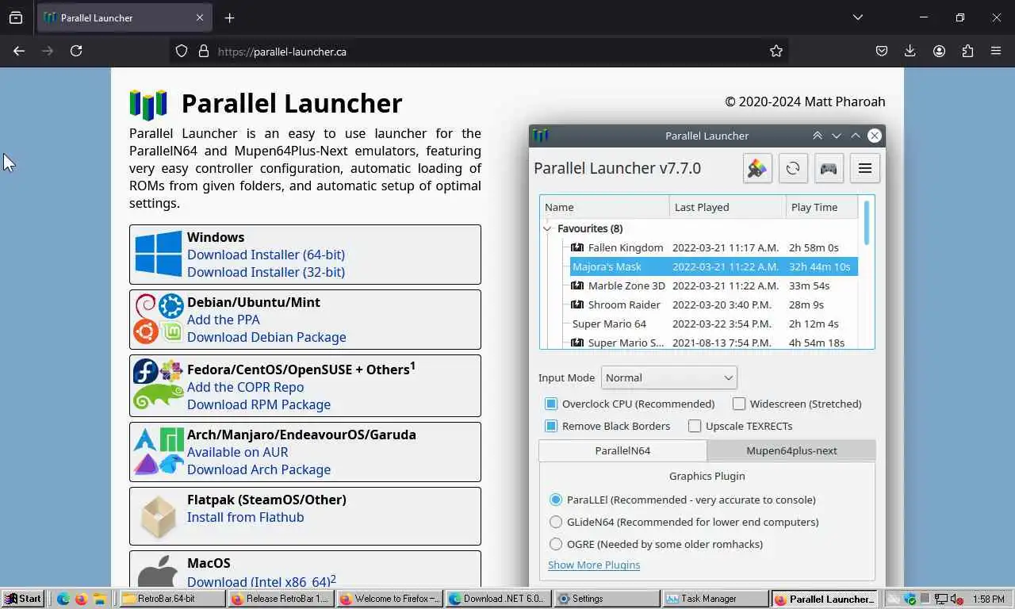
Task: Click the Linux Mint logo icon
Action: 172,331
